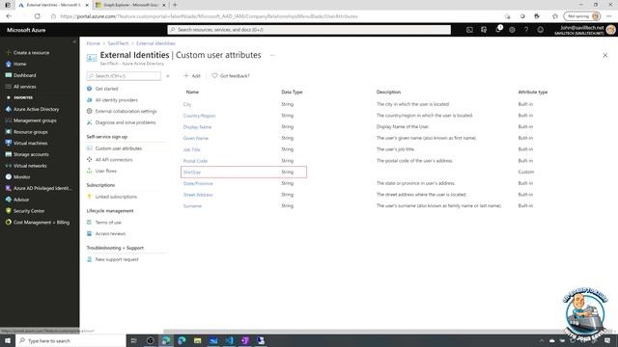
Task: Open the john@savilltech.net account menu
Action: click(x=585, y=30)
